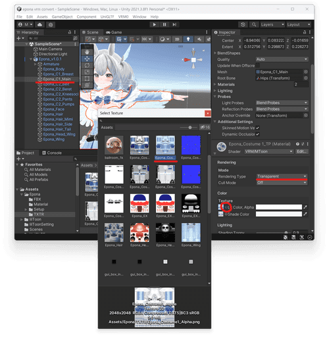
Task: Click the Pause button in top toolbar
Action: 164,24
